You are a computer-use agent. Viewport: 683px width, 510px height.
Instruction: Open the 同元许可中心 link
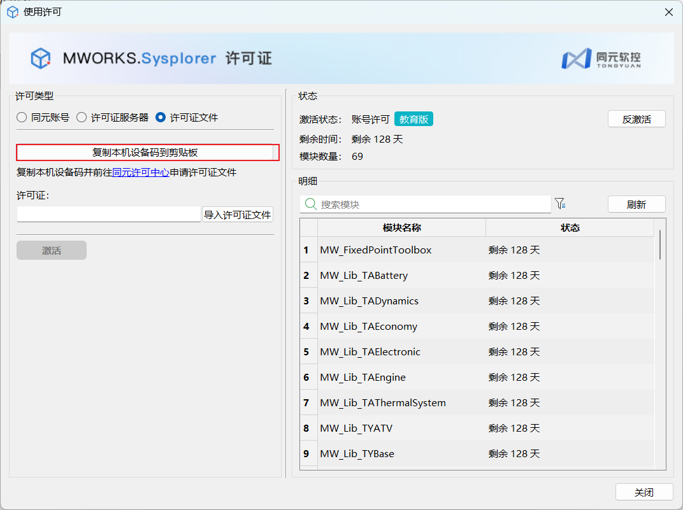coord(141,173)
